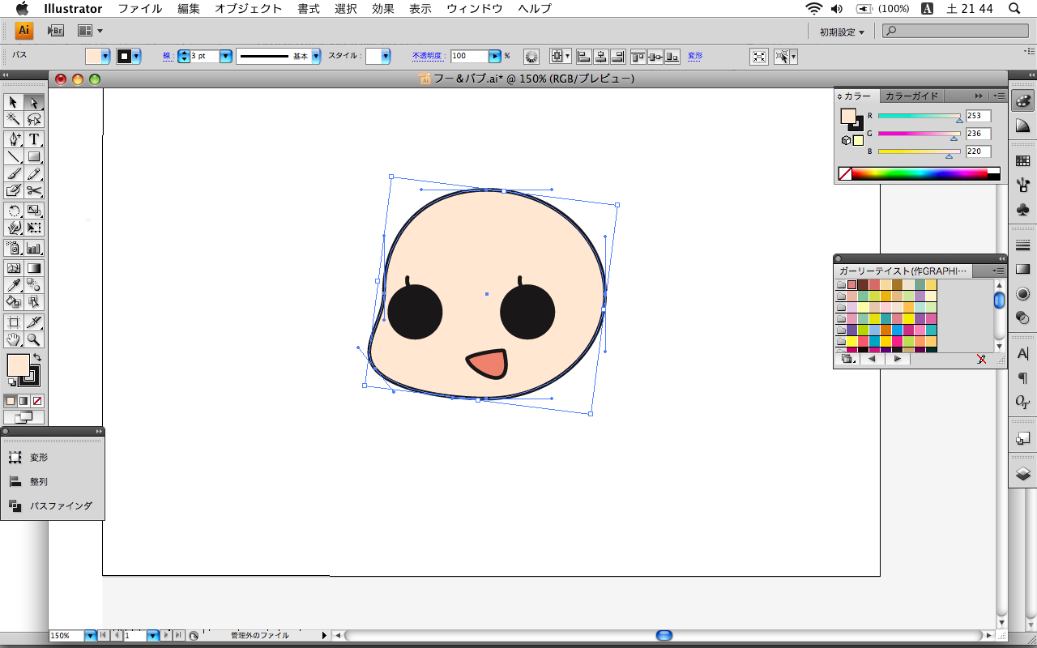Open パスファインダ panel from the collapsed dock

[x=61, y=505]
